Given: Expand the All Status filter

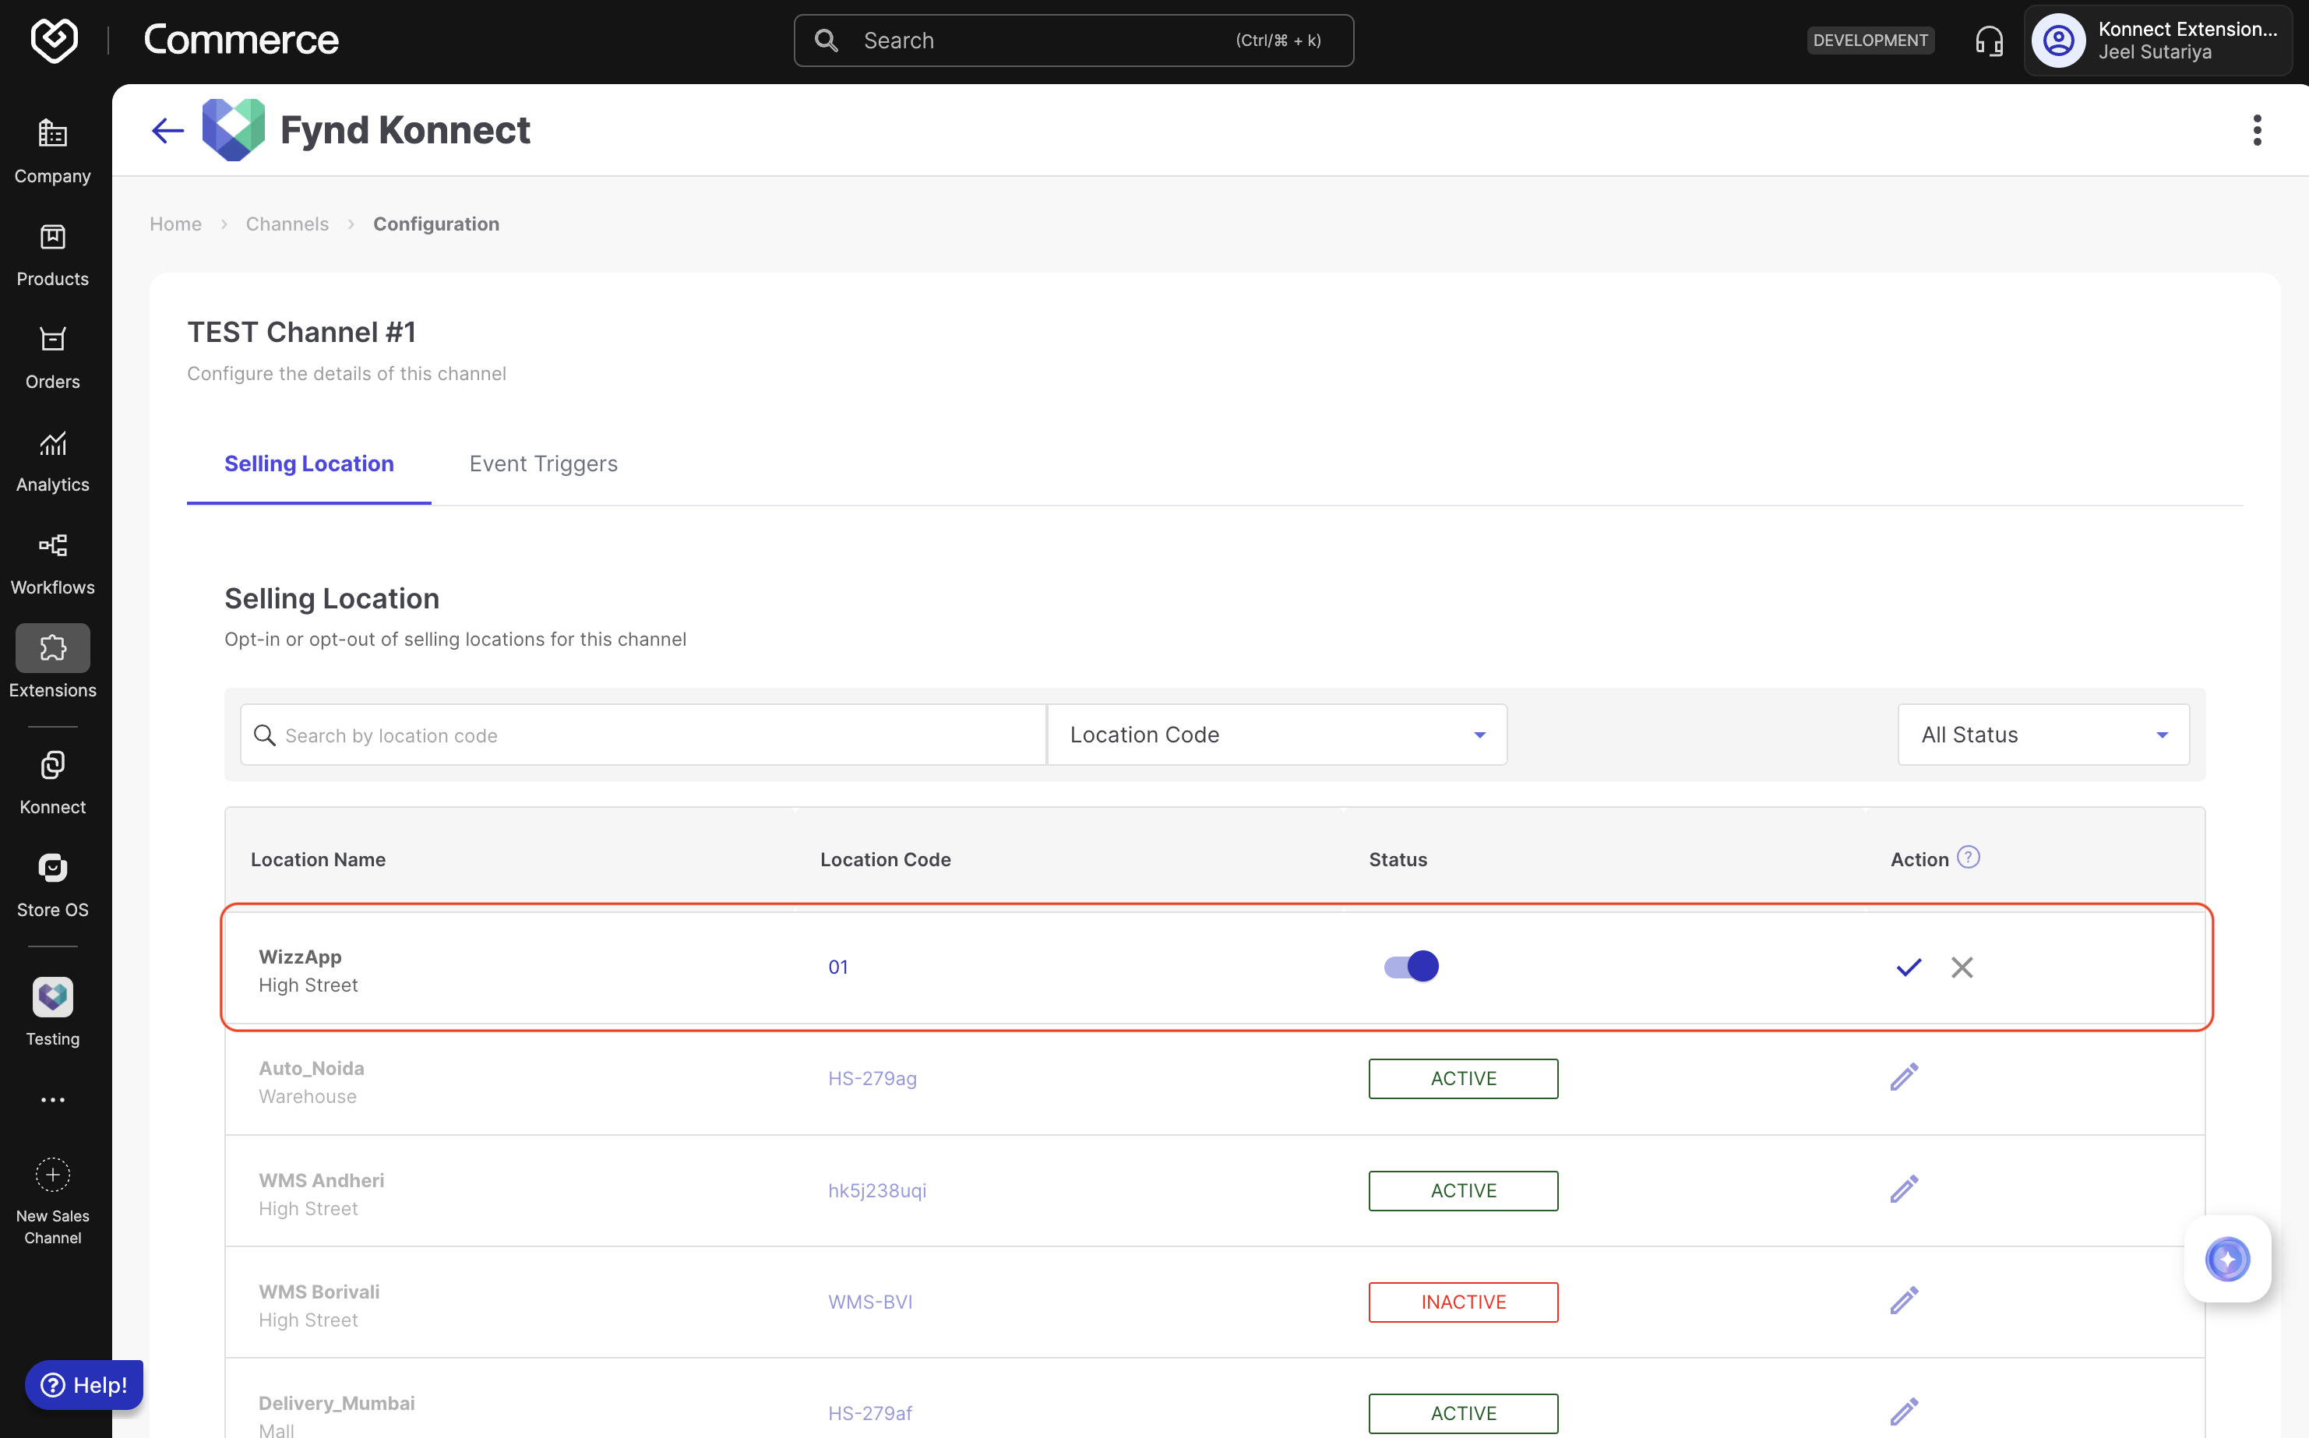Looking at the screenshot, I should point(2043,735).
